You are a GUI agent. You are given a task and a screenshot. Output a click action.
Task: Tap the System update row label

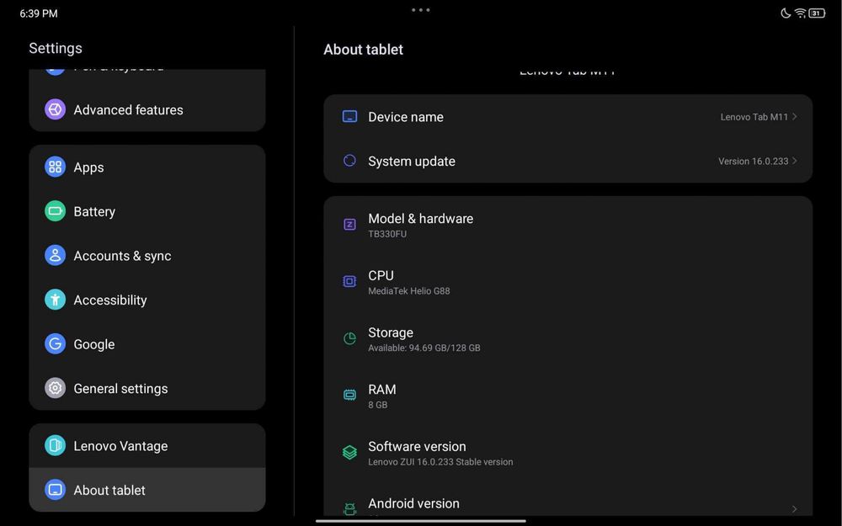412,161
